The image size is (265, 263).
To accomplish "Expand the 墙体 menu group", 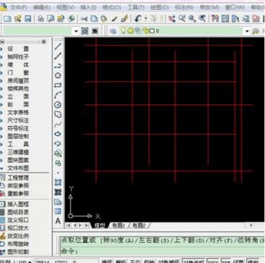I will [x=18, y=65].
